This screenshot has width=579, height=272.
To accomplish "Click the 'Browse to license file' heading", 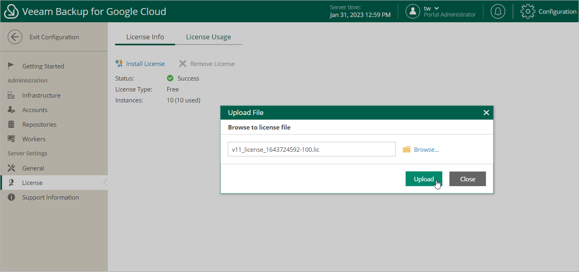I will (259, 127).
